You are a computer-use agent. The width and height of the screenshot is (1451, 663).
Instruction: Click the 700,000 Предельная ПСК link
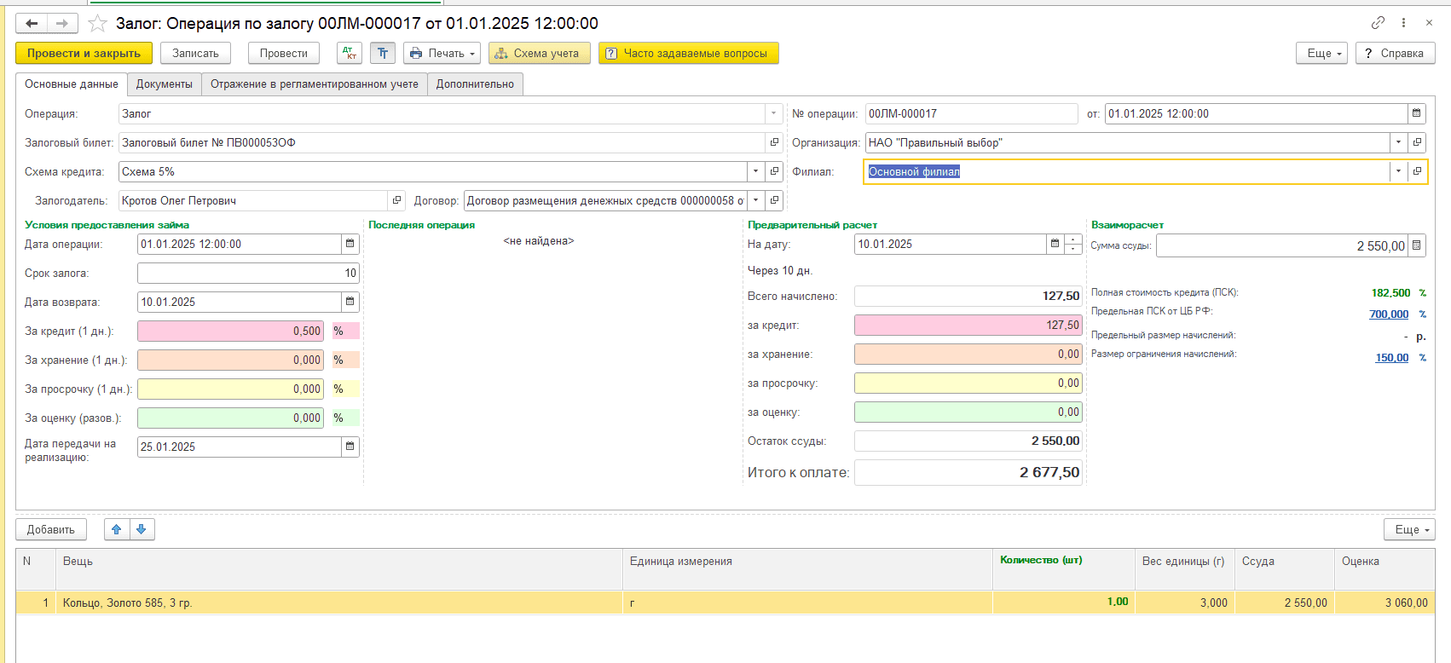pyautogui.click(x=1388, y=314)
